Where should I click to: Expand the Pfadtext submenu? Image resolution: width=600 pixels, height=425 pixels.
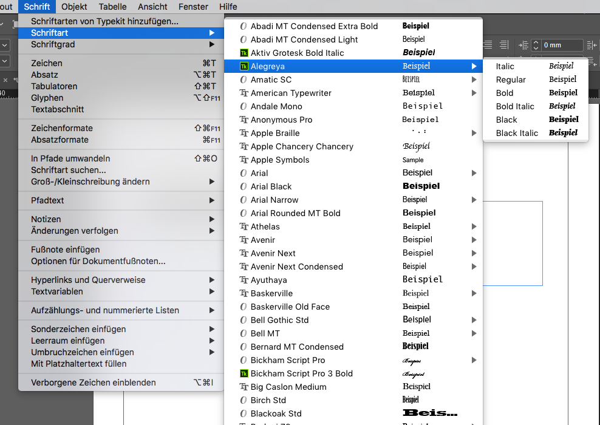[121, 200]
